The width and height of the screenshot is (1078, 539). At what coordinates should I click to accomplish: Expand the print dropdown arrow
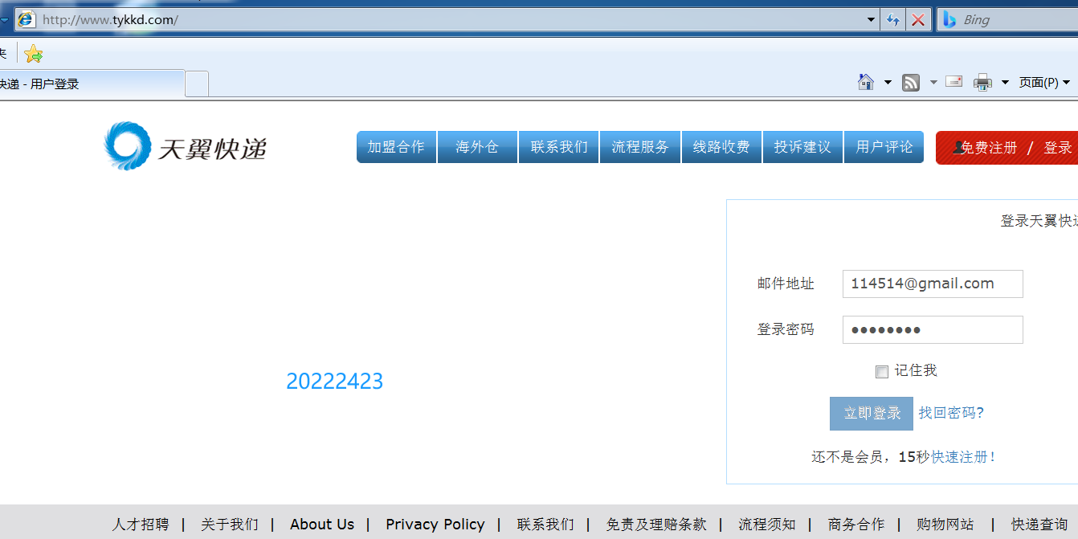click(1005, 82)
